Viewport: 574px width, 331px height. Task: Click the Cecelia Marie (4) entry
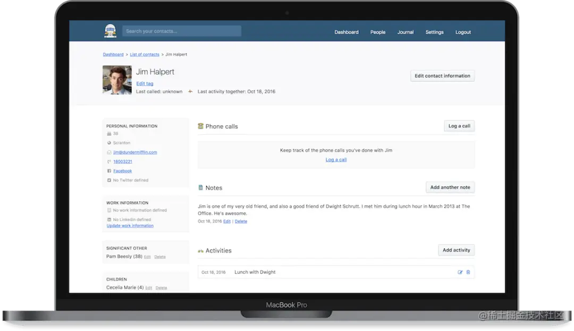coord(125,288)
